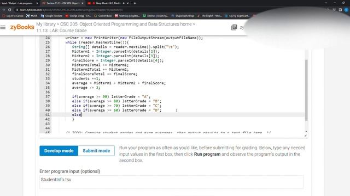
Task: Open The English bookmark
Action: tap(209, 16)
